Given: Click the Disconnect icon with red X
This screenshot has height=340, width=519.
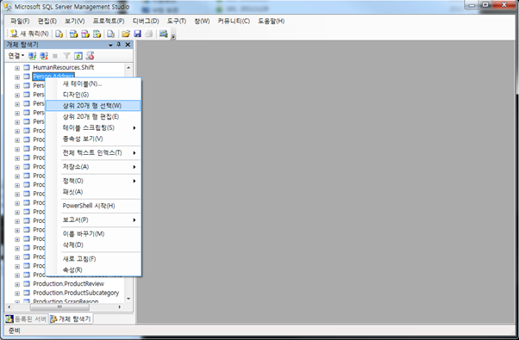Looking at the screenshot, I should (44, 56).
